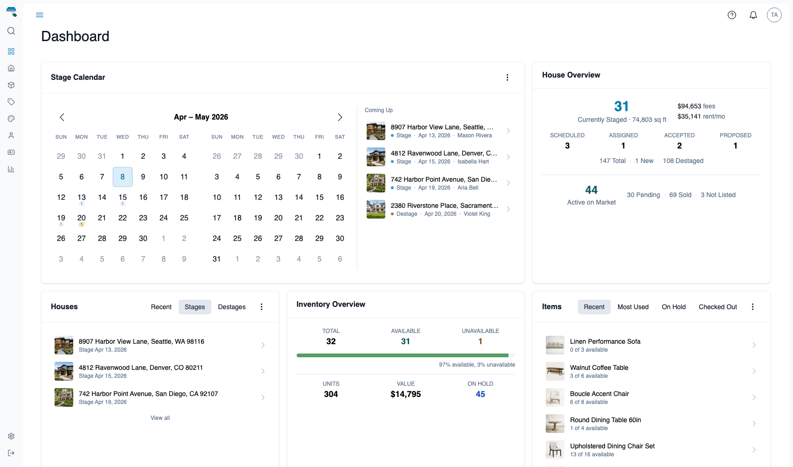
Task: Open the reports chart icon in the sidebar
Action: [x=11, y=169]
